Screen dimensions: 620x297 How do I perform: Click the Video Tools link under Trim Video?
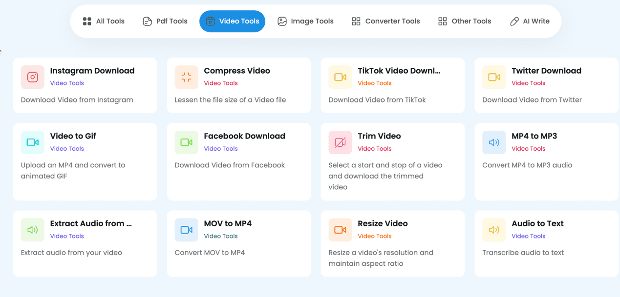(374, 149)
